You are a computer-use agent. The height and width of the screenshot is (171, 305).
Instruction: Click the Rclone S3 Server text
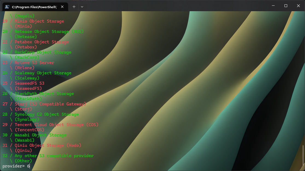pyautogui.click(x=34, y=63)
